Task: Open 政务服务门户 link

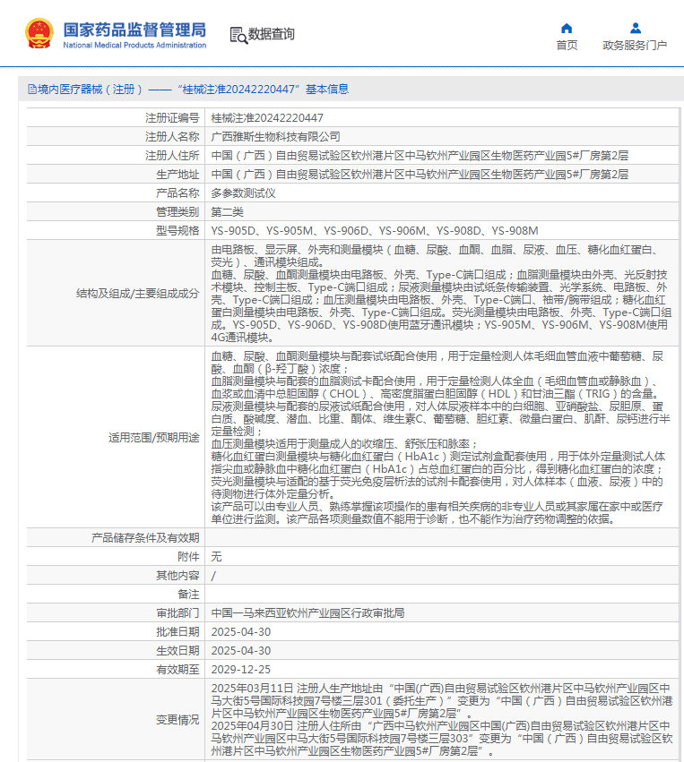Action: (x=635, y=45)
